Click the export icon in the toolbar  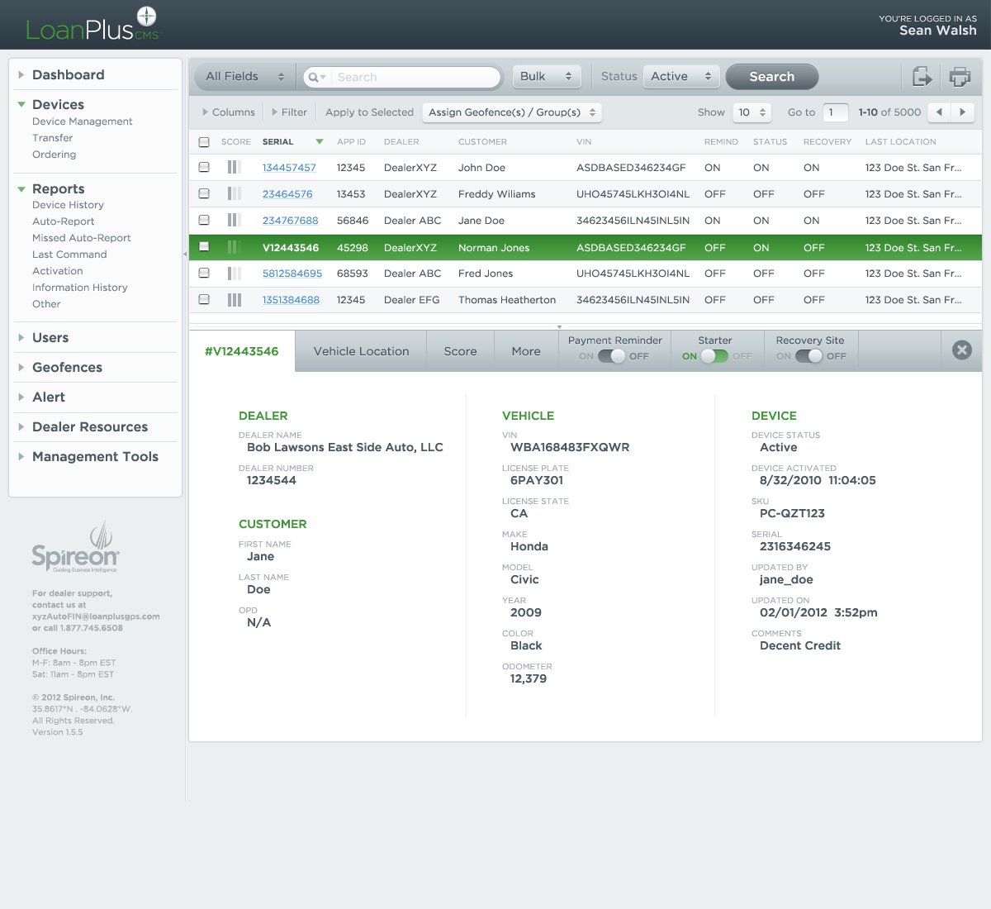tap(922, 77)
